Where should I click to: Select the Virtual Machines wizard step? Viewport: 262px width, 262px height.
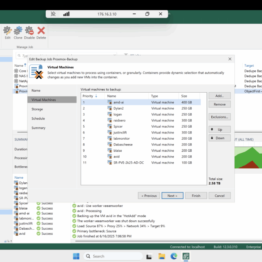(x=52, y=100)
